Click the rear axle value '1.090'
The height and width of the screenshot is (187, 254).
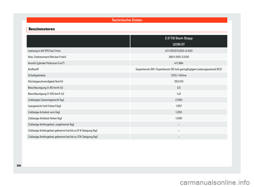(x=179, y=118)
